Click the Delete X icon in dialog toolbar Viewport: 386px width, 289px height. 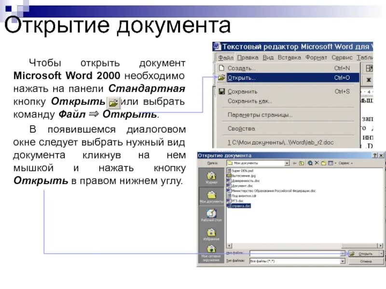pos(317,163)
